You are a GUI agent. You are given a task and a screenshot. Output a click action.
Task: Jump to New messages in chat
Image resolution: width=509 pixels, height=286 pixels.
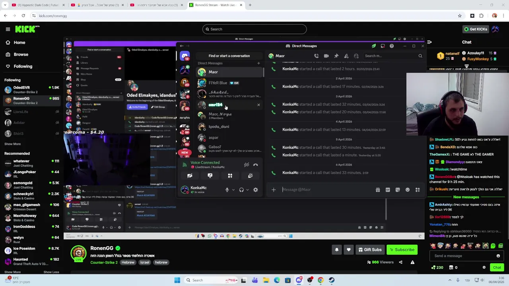pos(466,197)
